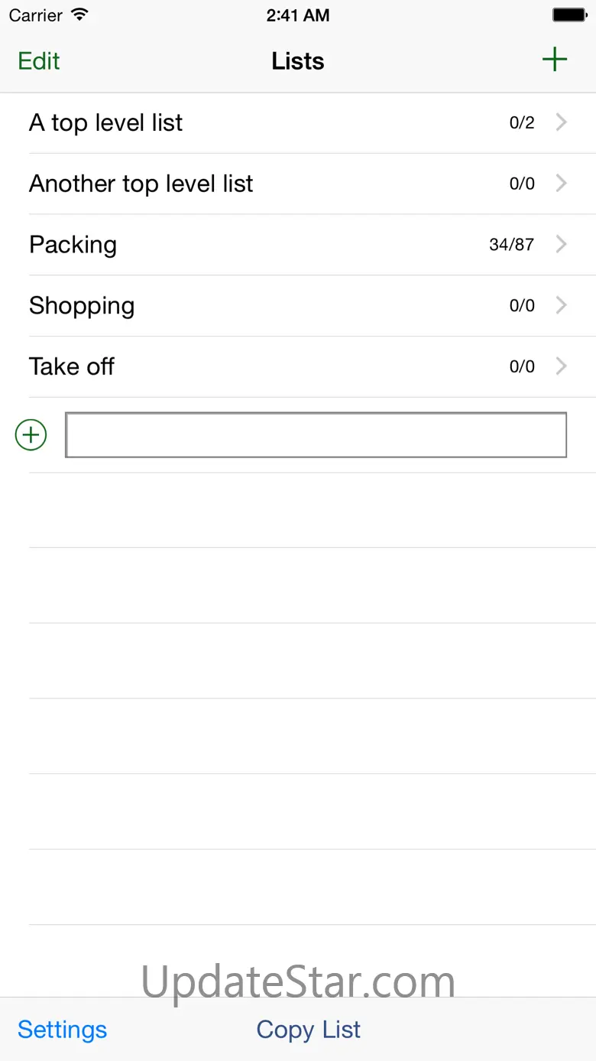596x1061 pixels.
Task: Tap the green plus icon in navigation bar
Action: tap(554, 60)
